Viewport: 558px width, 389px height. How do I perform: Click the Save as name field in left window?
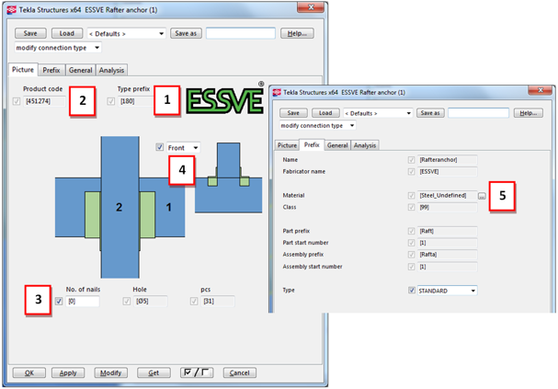click(x=241, y=33)
